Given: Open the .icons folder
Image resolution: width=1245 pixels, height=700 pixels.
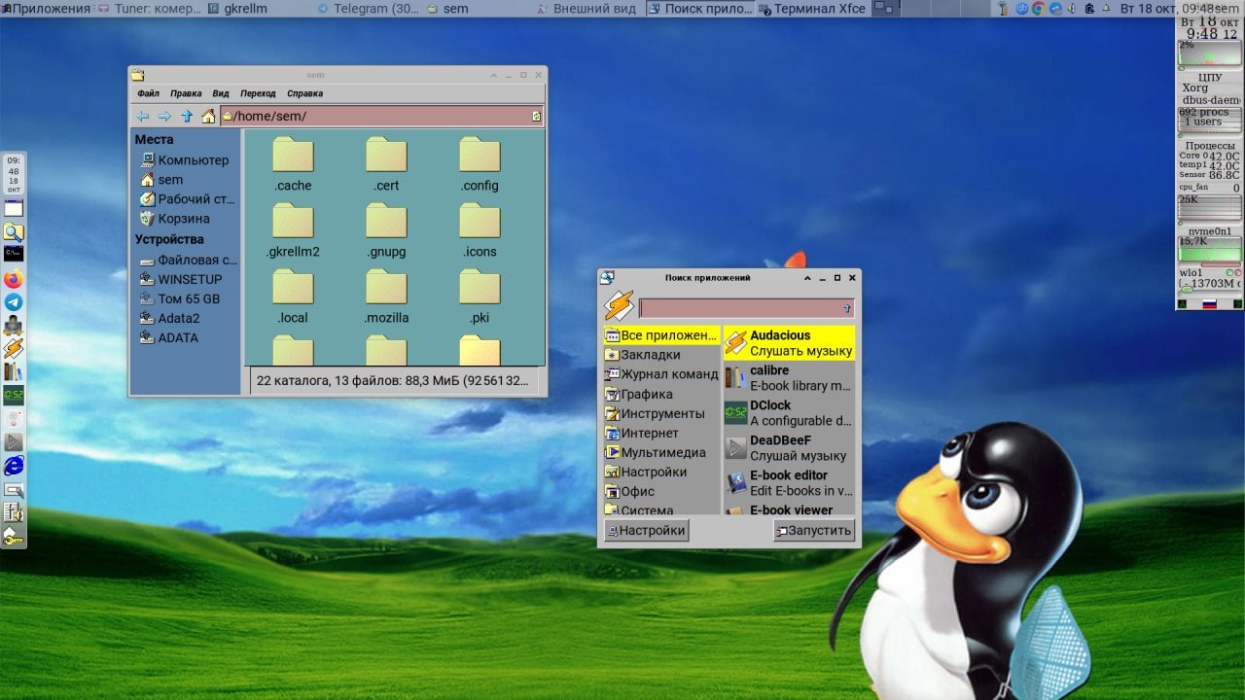Looking at the screenshot, I should tap(480, 230).
